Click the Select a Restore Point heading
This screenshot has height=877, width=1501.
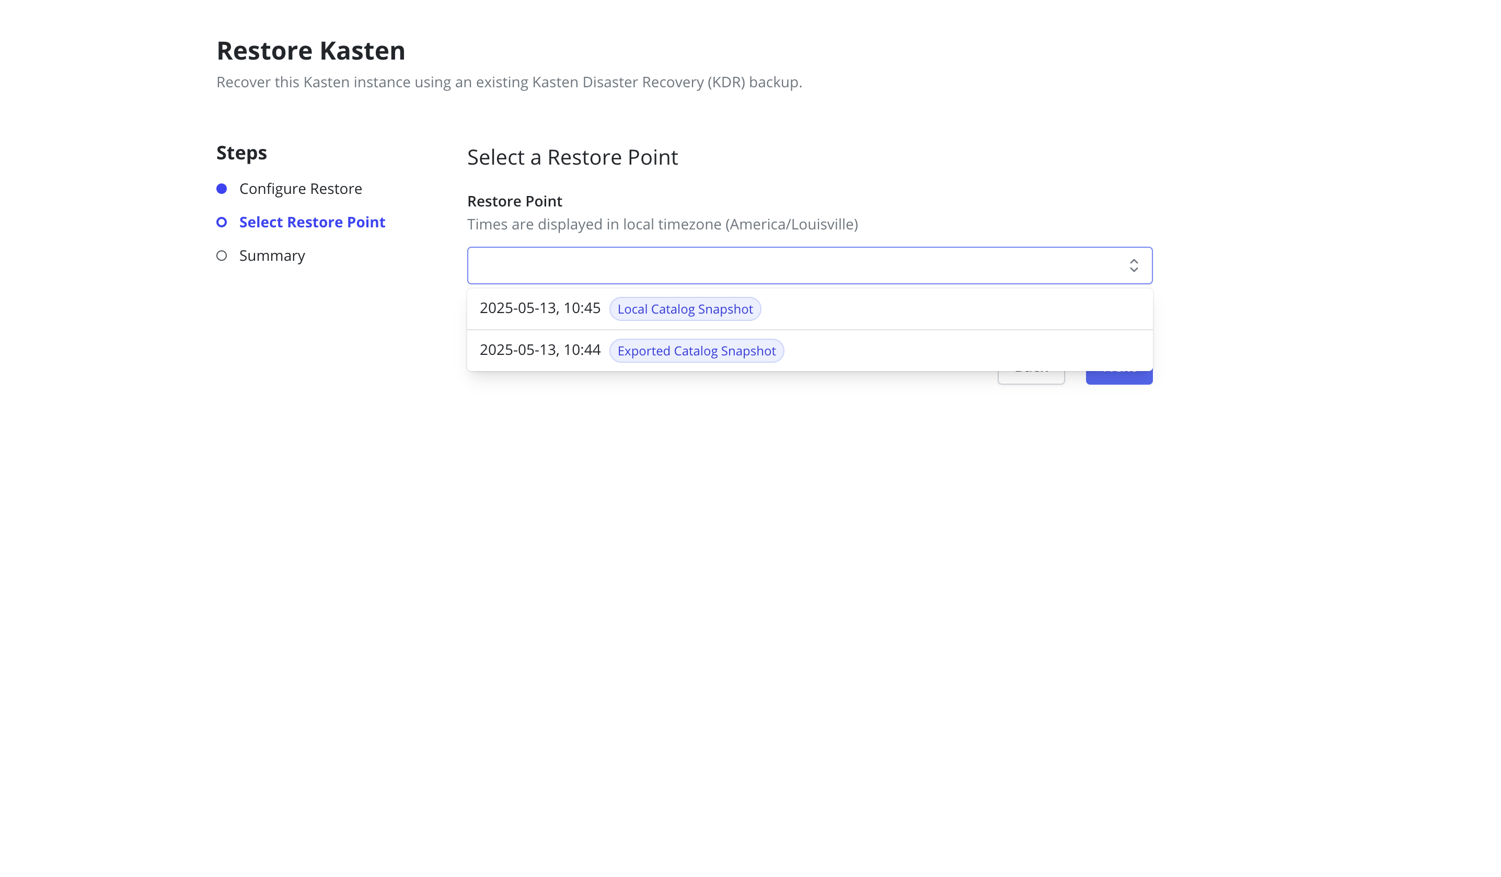(572, 157)
